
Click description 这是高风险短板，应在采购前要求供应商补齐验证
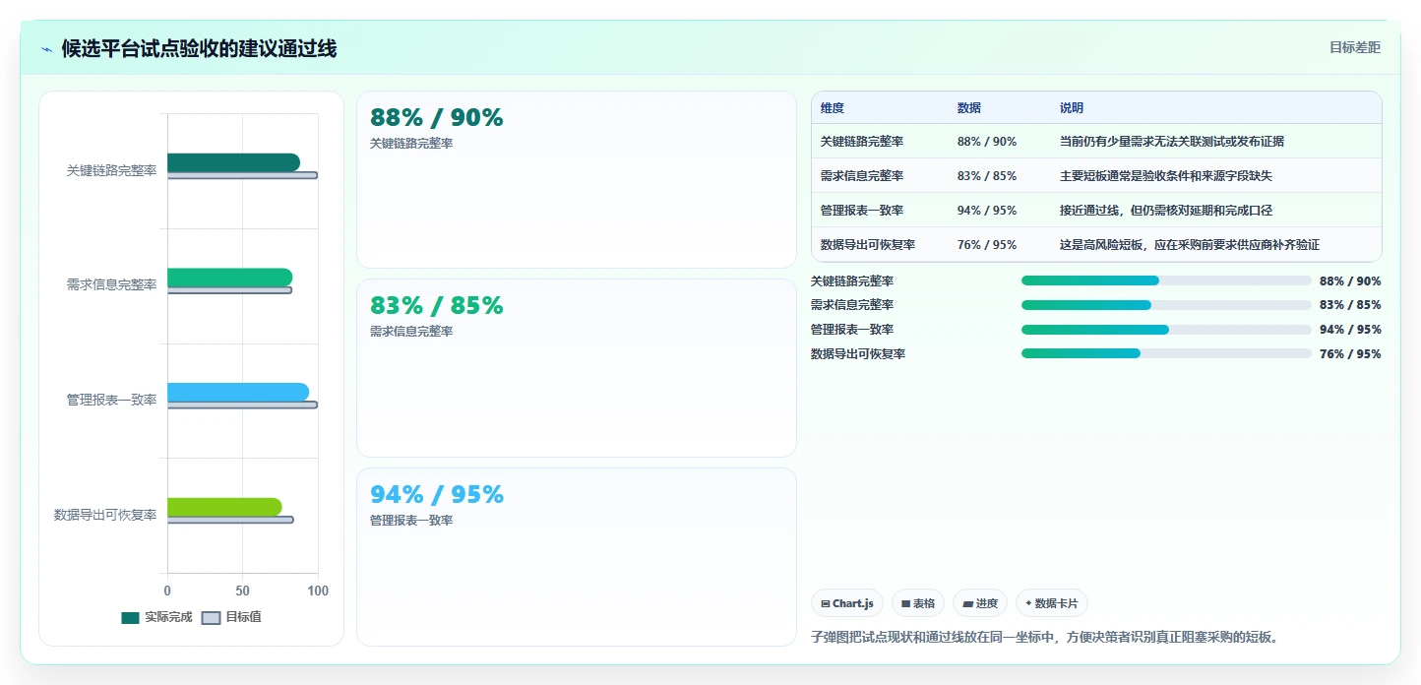(x=1190, y=245)
